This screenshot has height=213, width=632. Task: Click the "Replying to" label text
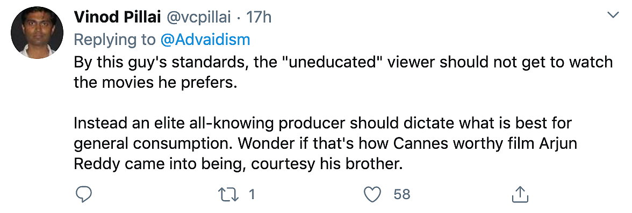click(x=115, y=40)
